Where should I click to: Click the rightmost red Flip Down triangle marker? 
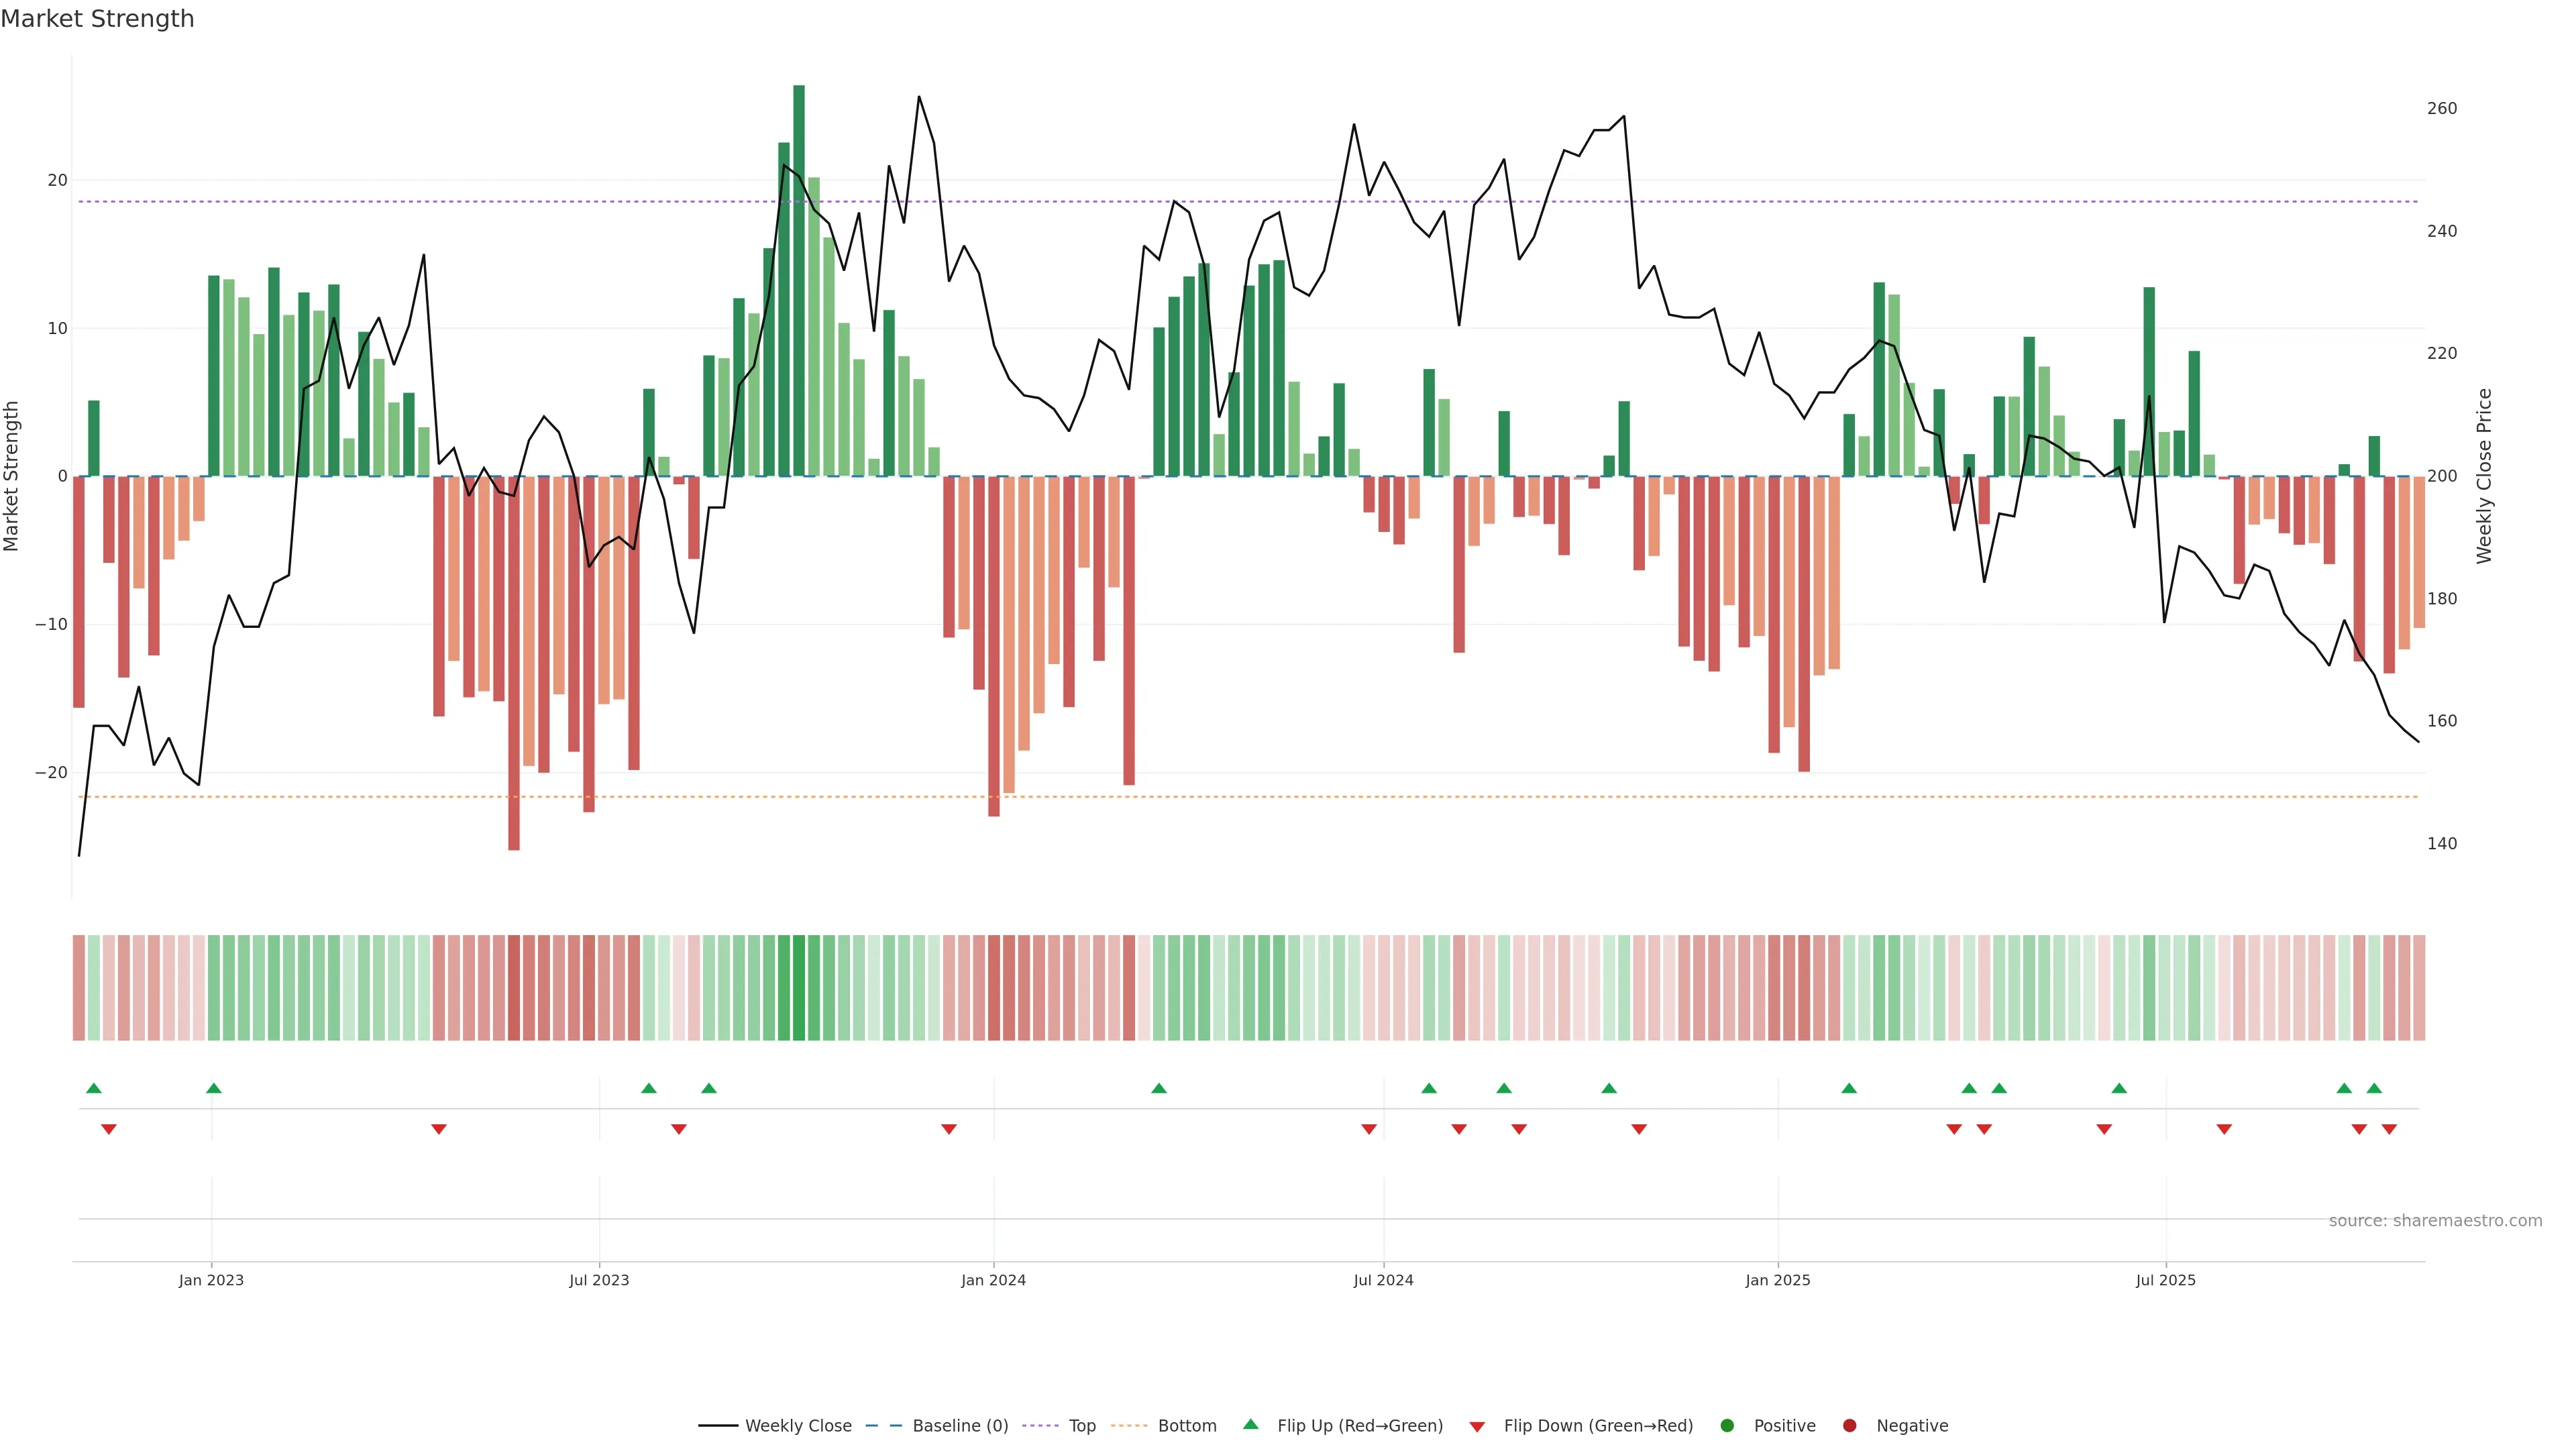pyautogui.click(x=2389, y=1129)
